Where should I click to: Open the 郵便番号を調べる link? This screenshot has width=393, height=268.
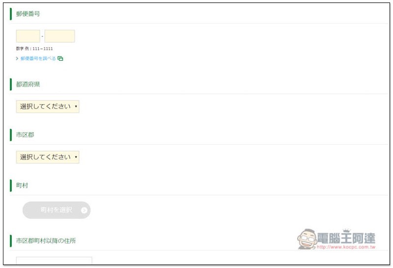tap(38, 58)
